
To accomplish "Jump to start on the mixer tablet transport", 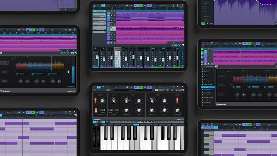I will point(127,6).
